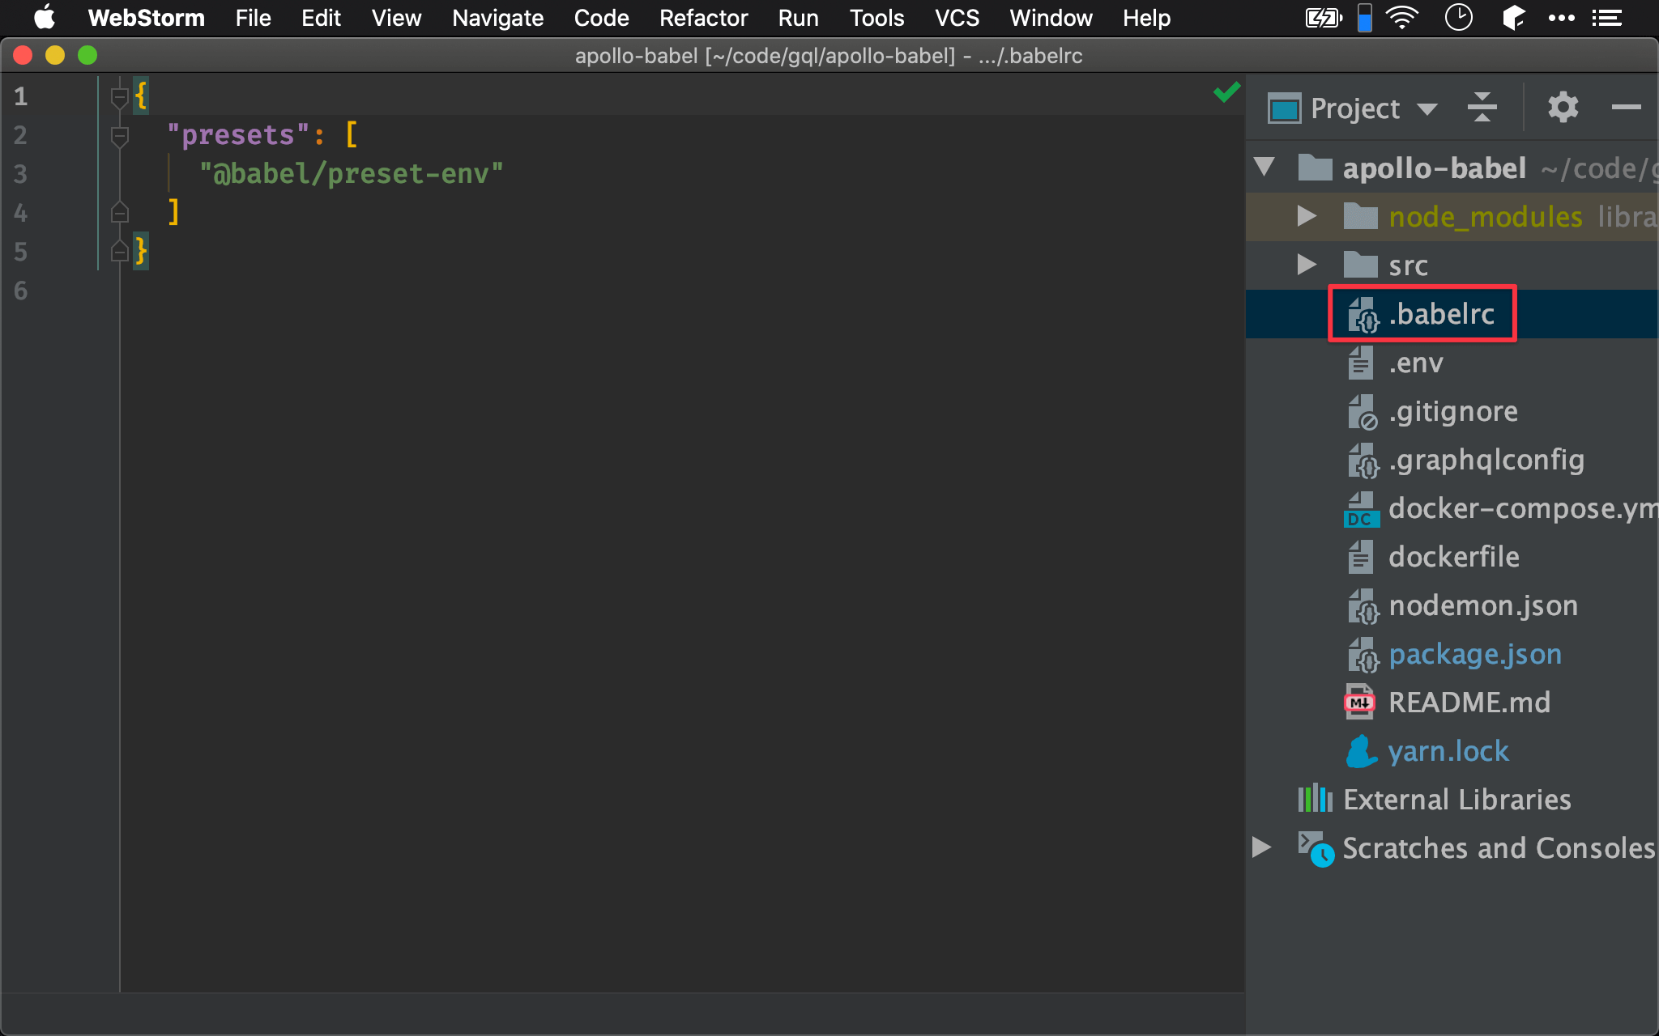1659x1036 pixels.
Task: Click the src folder icon
Action: [x=1360, y=265]
